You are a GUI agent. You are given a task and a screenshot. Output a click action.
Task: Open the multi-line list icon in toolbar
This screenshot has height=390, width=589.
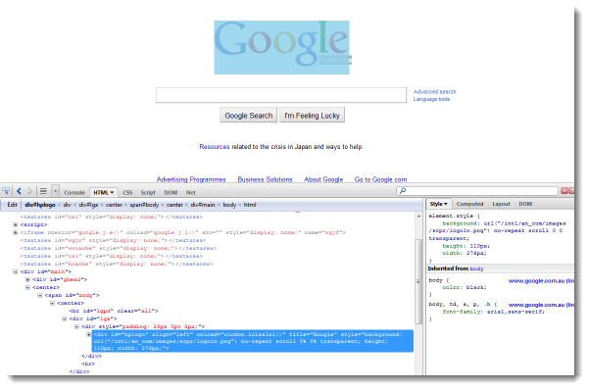click(x=43, y=191)
